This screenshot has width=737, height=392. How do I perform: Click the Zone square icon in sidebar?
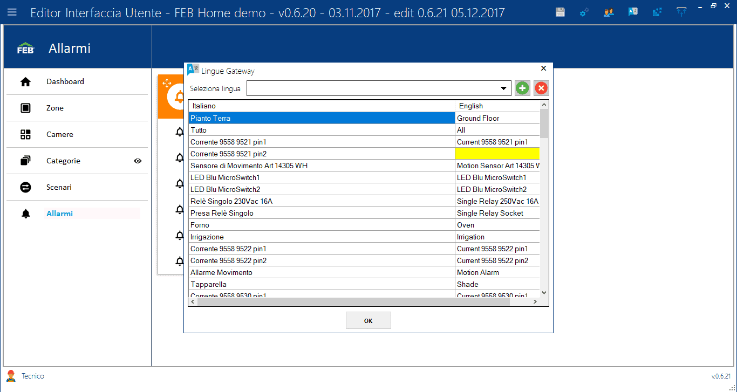tap(25, 108)
